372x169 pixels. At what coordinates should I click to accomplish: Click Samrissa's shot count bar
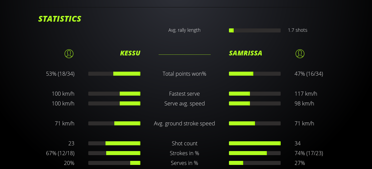click(255, 143)
